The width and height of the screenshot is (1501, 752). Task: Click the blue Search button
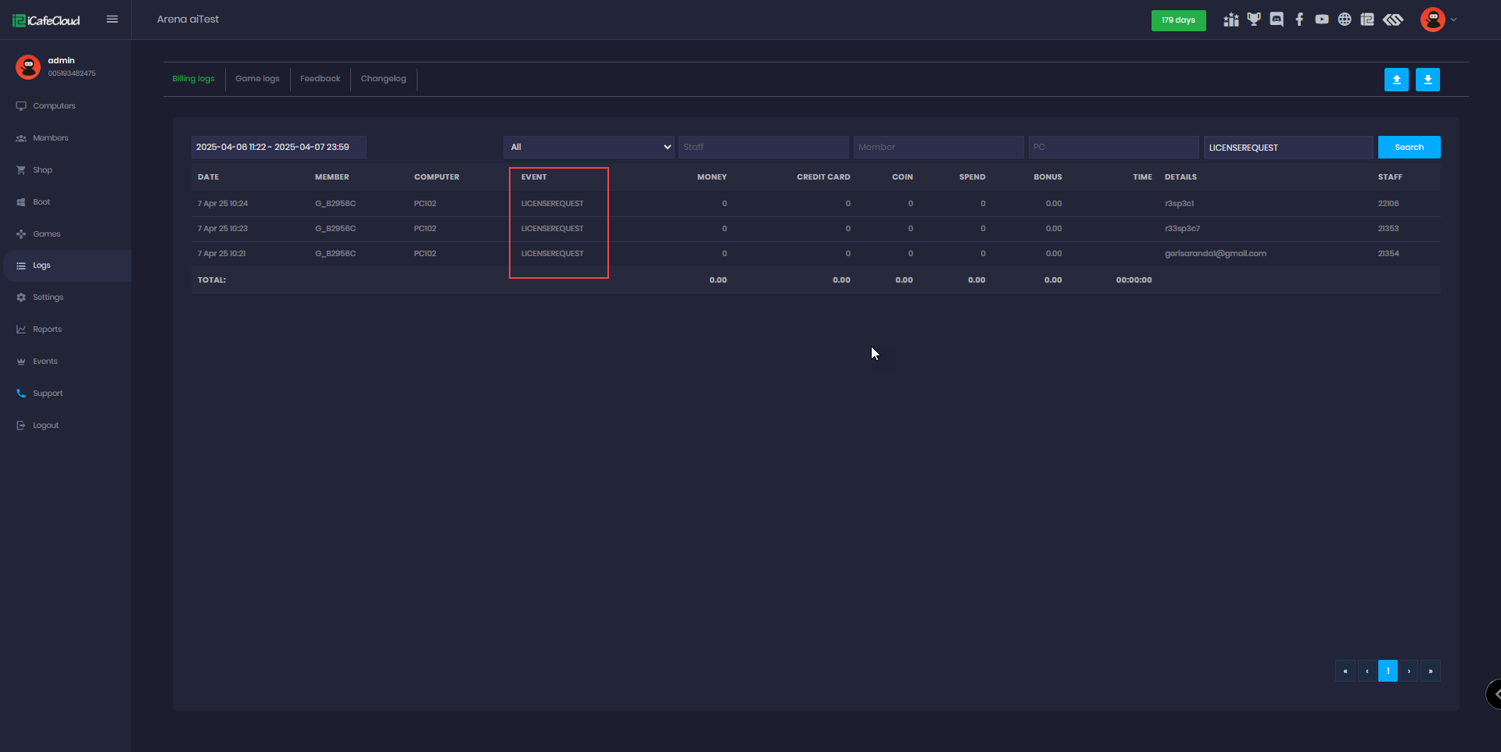[1409, 147]
